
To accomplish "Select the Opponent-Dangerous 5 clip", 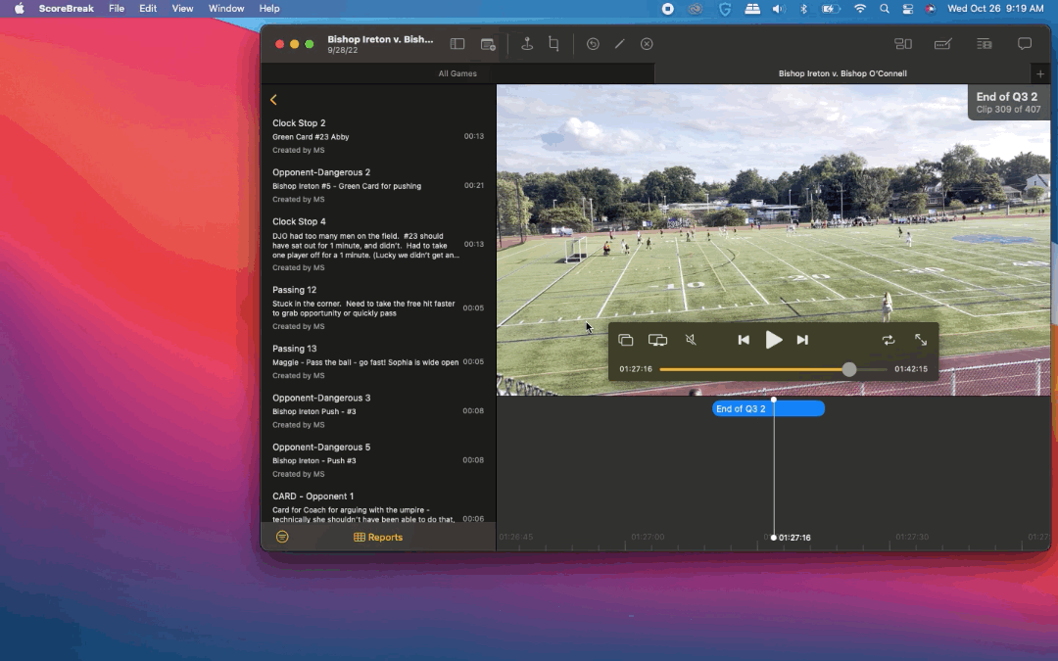I will point(378,460).
